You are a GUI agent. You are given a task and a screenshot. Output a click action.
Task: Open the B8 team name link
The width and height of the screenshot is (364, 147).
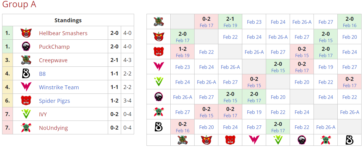[x=42, y=74]
